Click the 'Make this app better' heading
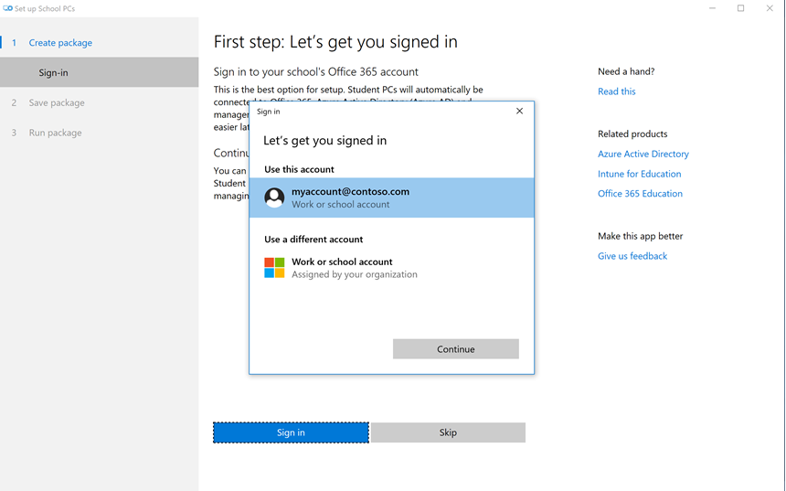This screenshot has width=786, height=491. (x=640, y=236)
